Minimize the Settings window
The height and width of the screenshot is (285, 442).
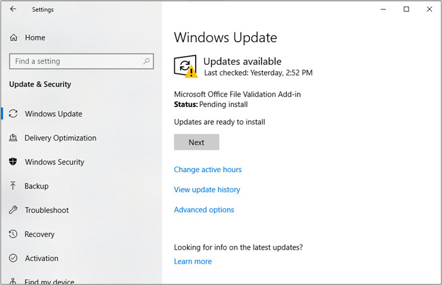click(383, 9)
